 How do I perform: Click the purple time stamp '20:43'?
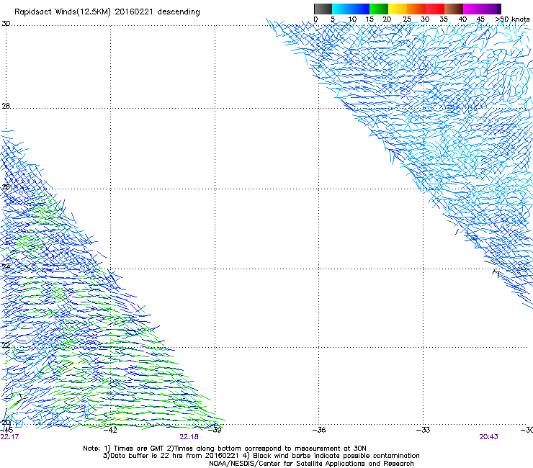(489, 437)
